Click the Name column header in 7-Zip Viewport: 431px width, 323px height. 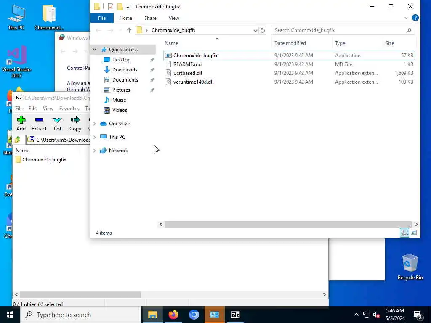47,151
